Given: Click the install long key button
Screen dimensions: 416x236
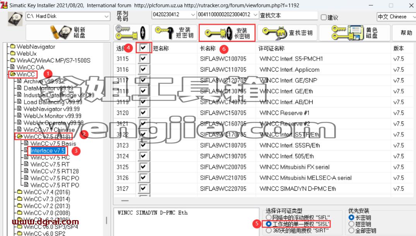Looking at the screenshot, I should [227, 33].
